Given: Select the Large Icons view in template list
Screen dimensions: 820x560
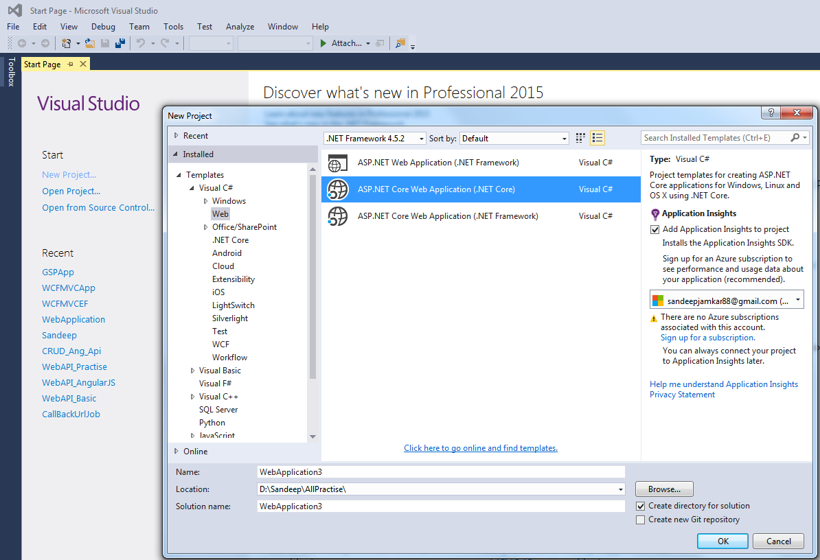Looking at the screenshot, I should point(580,137).
